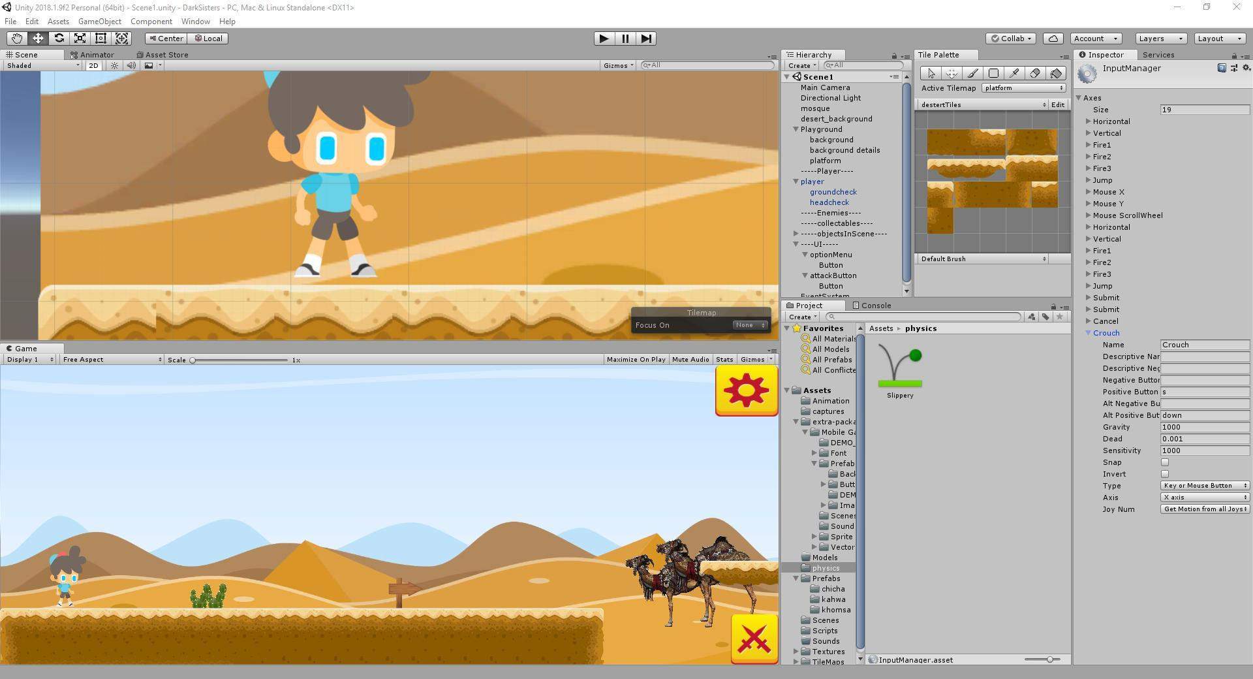This screenshot has width=1253, height=679.
Task: Open the GameObject menu
Action: coord(99,22)
